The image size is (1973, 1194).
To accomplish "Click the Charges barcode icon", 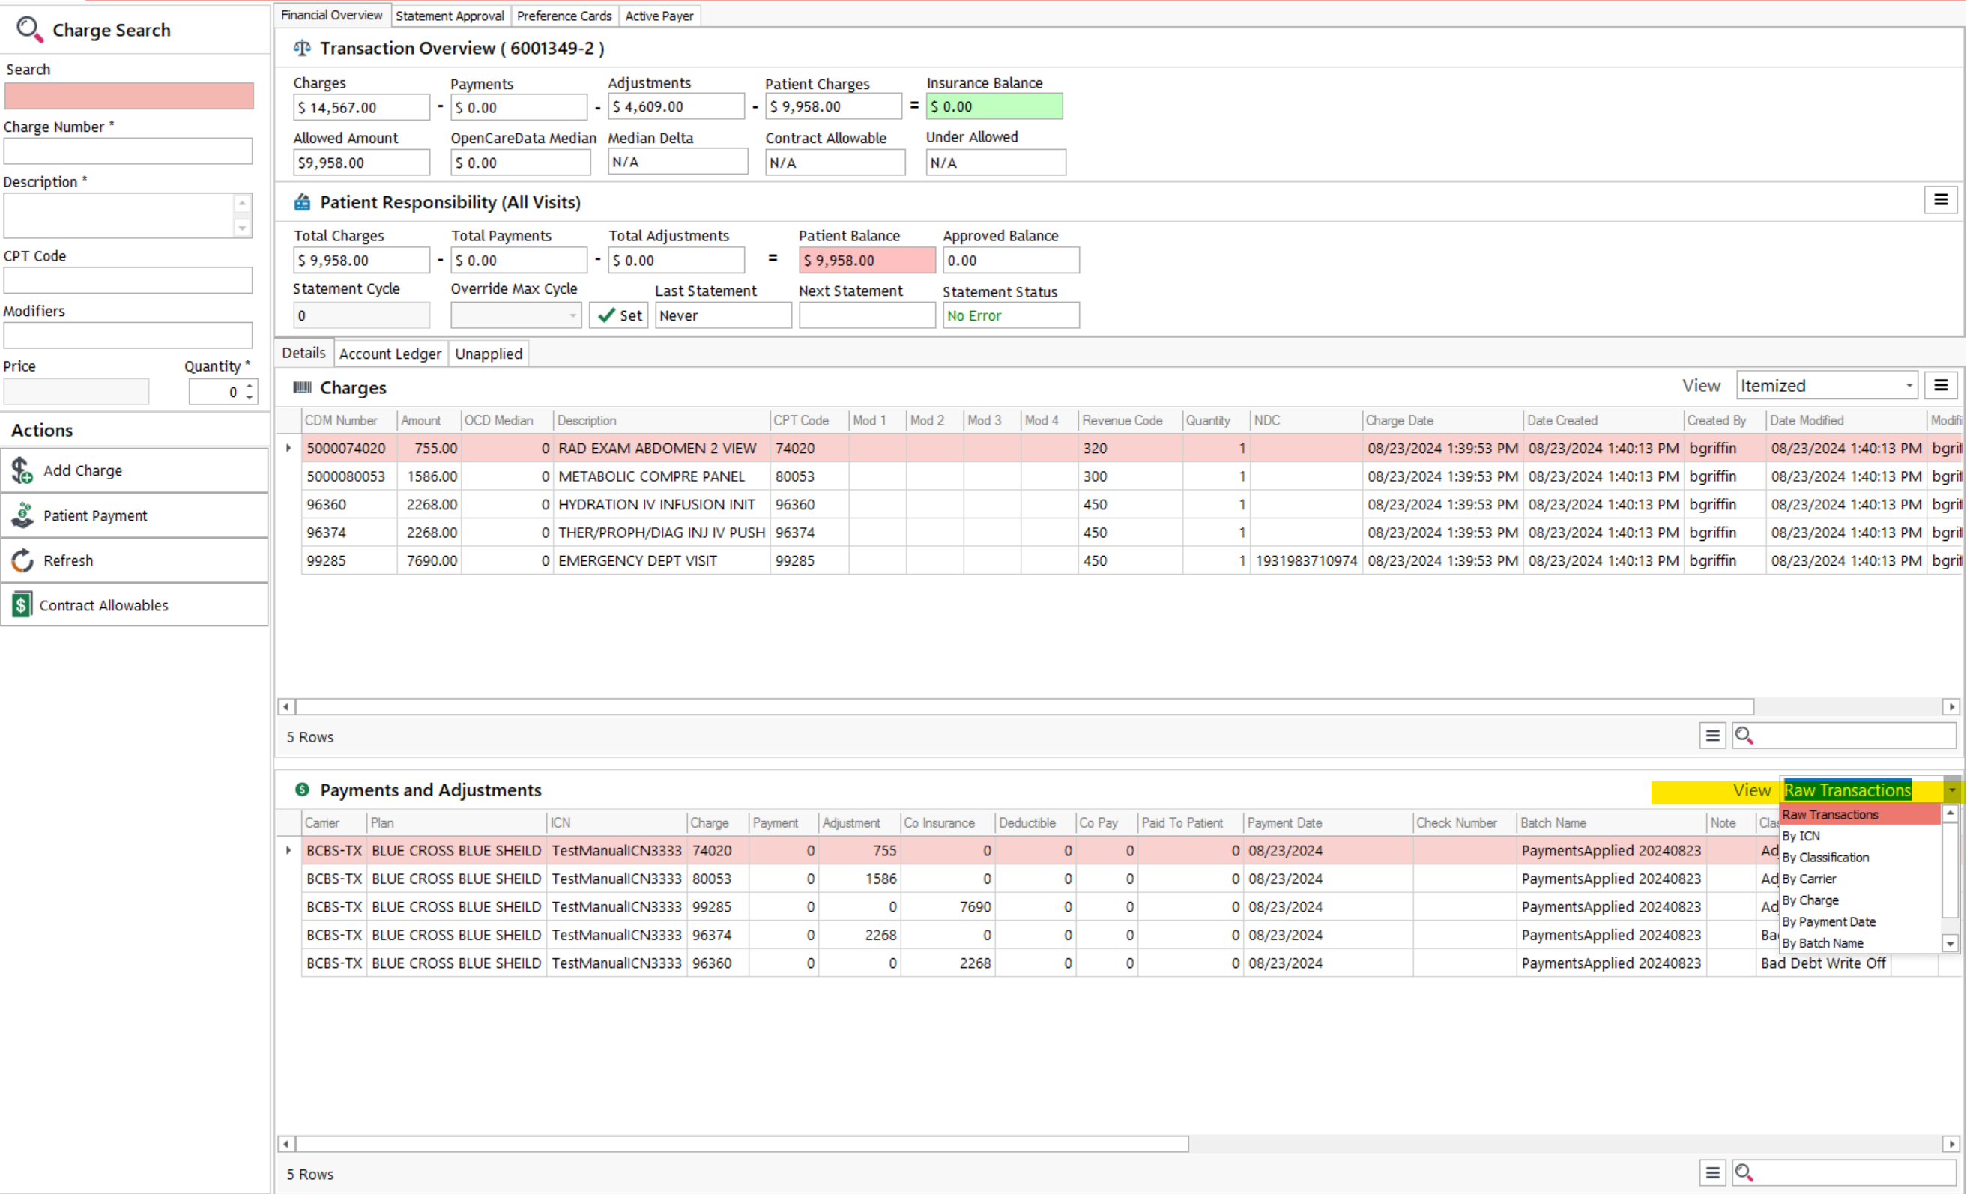I will point(303,388).
